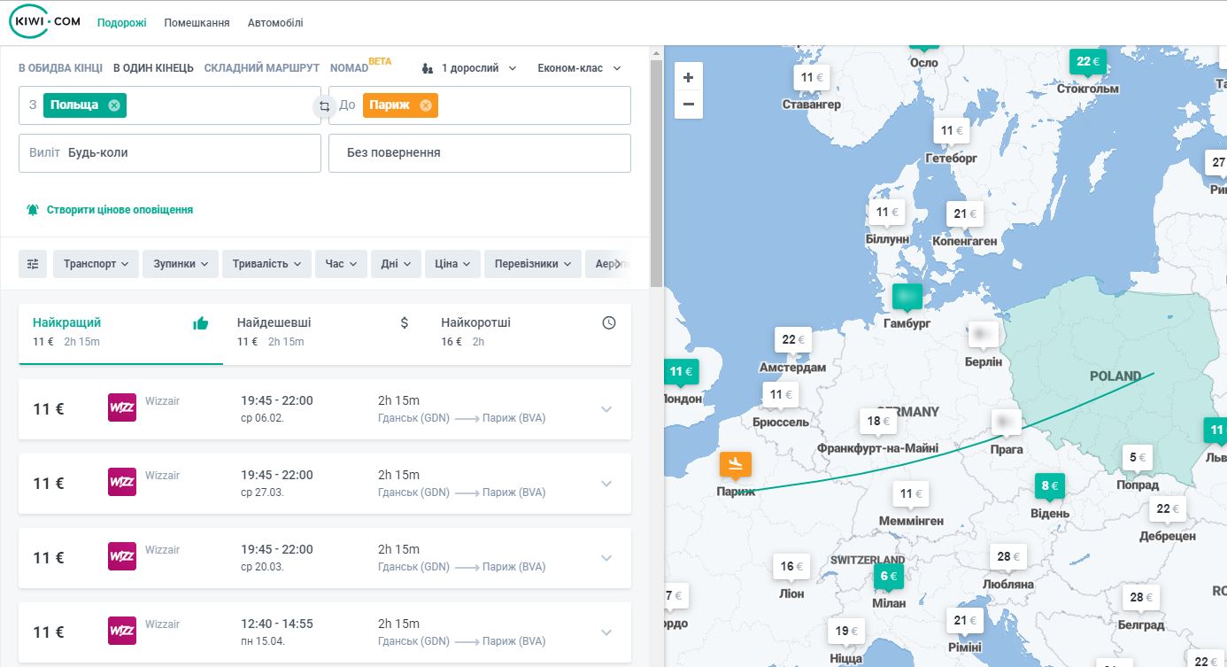Show Найдешевші sorted results
Image resolution: width=1227 pixels, height=667 pixels.
(x=325, y=333)
